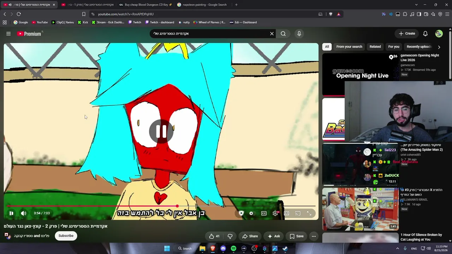The height and width of the screenshot is (254, 452).
Task: Open Steam from the taskbar
Action: tap(285, 248)
